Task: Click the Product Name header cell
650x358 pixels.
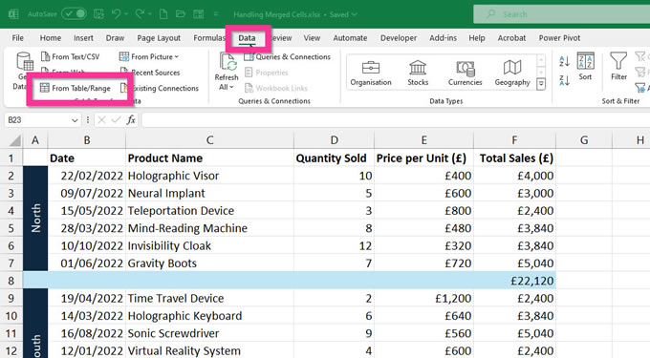Action: coord(209,158)
